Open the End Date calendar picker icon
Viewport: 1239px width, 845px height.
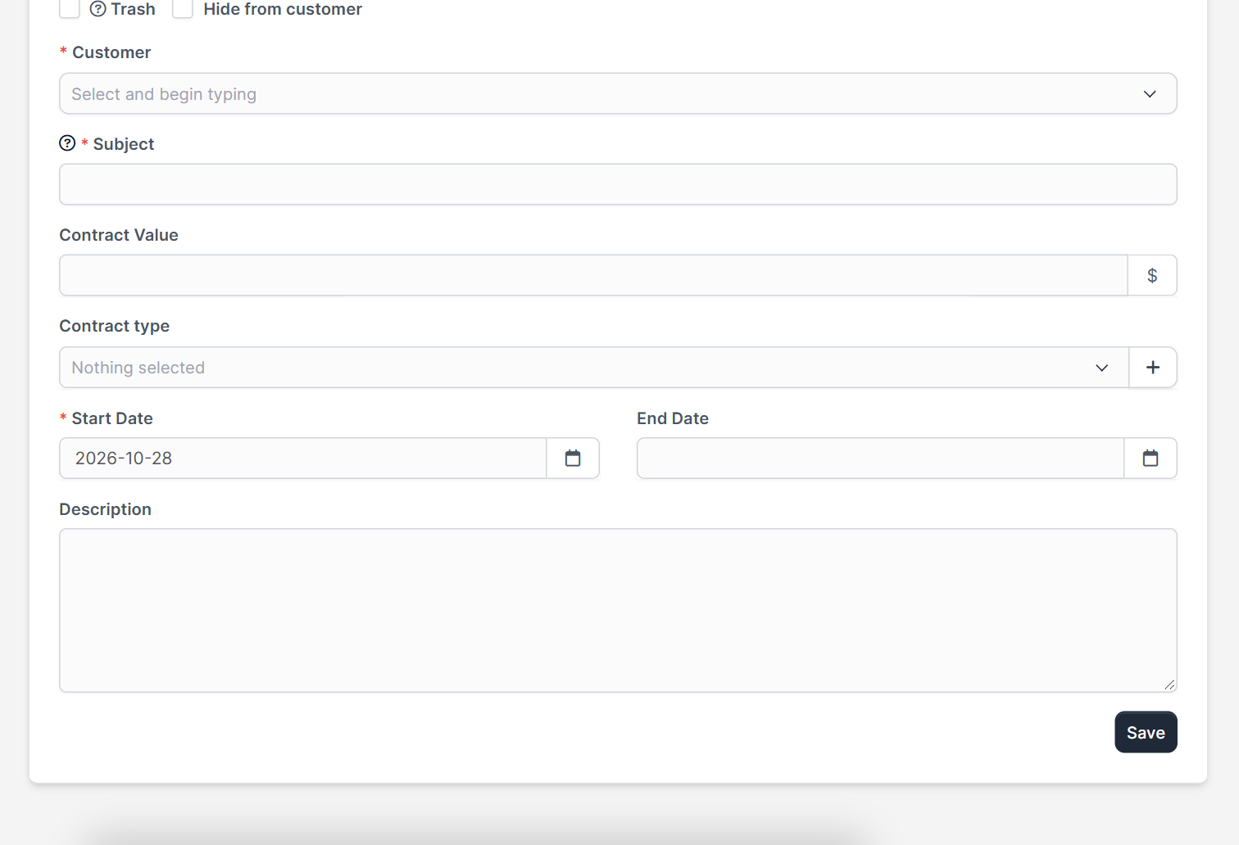(1150, 459)
